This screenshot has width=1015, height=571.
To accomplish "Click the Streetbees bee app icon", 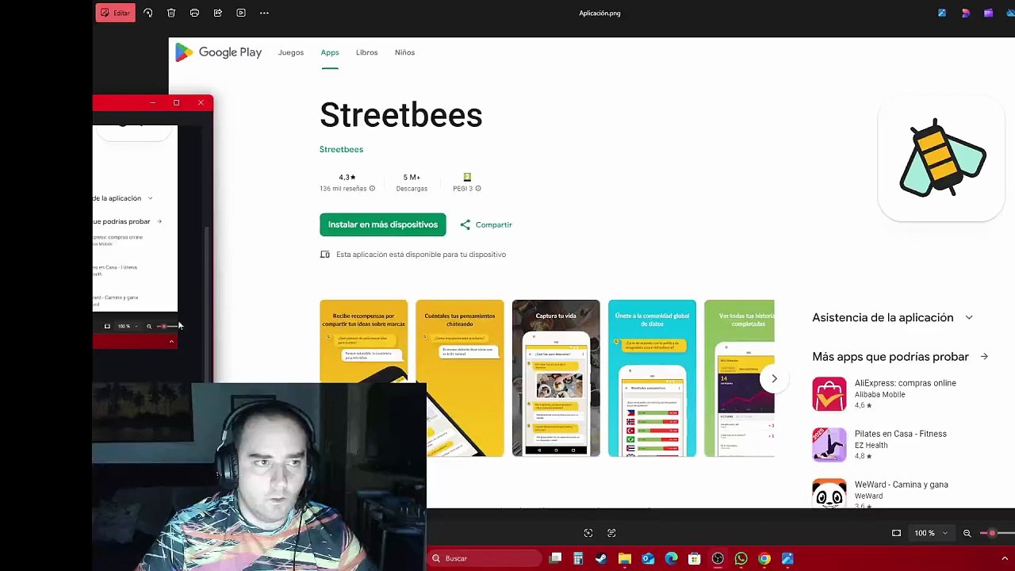I will tap(941, 158).
